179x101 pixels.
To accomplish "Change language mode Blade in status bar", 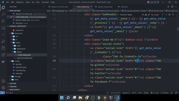I will tap(146, 93).
